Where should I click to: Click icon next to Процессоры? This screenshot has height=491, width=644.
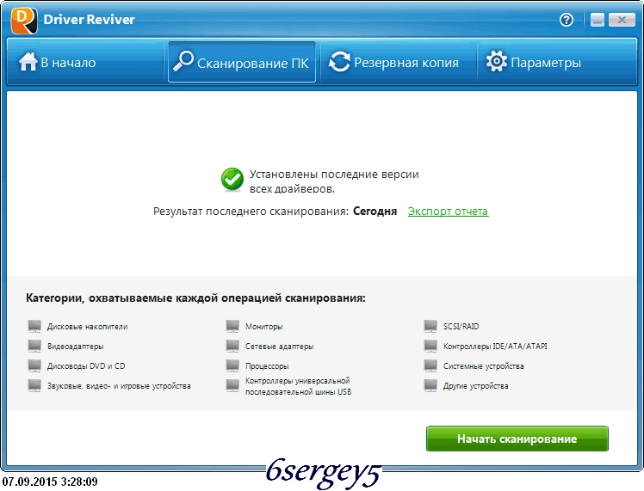(232, 365)
